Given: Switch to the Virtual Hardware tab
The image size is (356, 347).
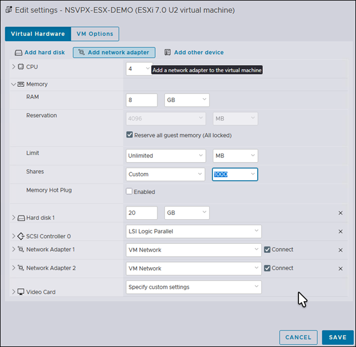Looking at the screenshot, I should point(38,34).
